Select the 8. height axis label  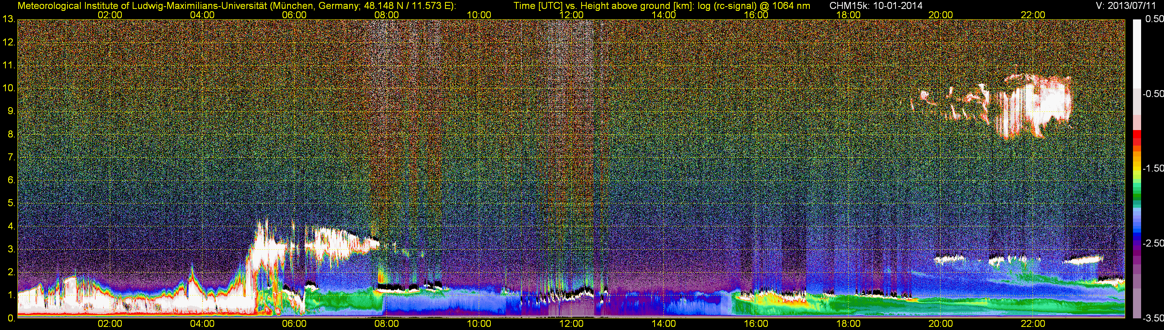tap(11, 134)
